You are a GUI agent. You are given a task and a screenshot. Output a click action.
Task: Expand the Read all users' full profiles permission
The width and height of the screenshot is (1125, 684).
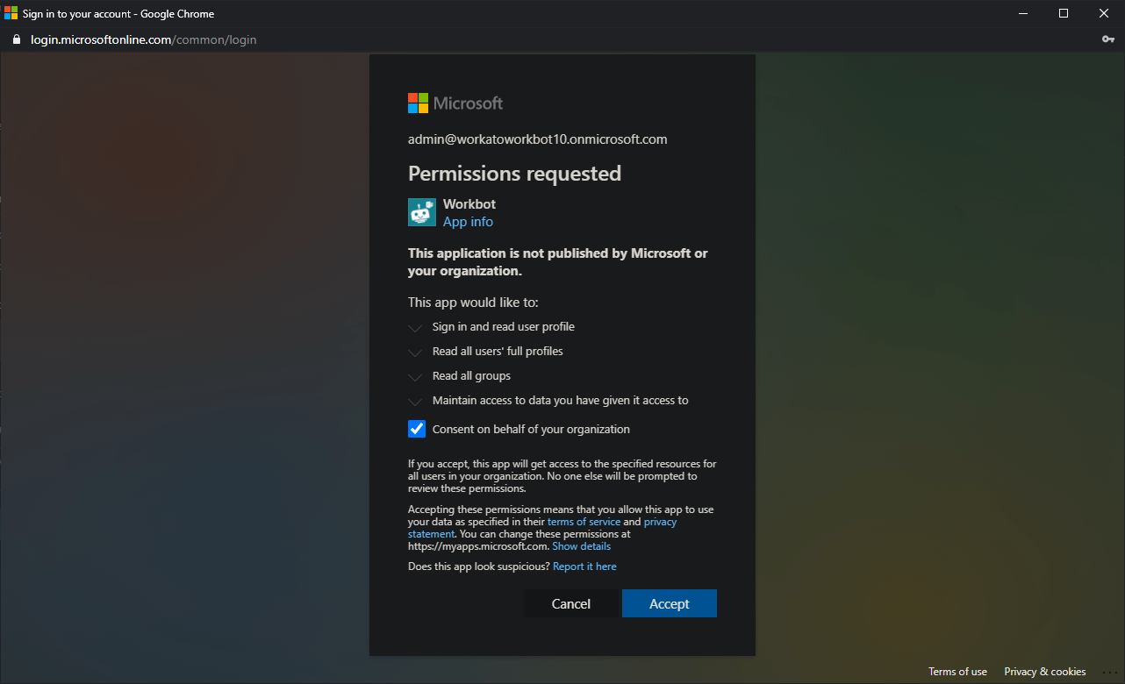414,352
